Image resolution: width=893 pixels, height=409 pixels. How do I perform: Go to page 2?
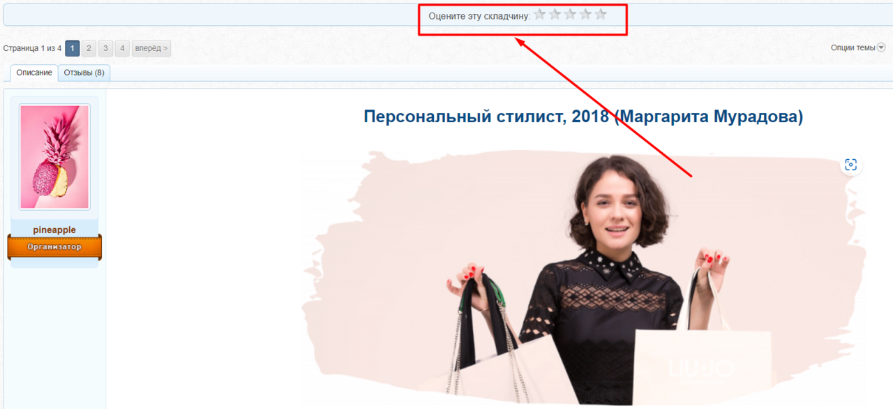[x=89, y=48]
